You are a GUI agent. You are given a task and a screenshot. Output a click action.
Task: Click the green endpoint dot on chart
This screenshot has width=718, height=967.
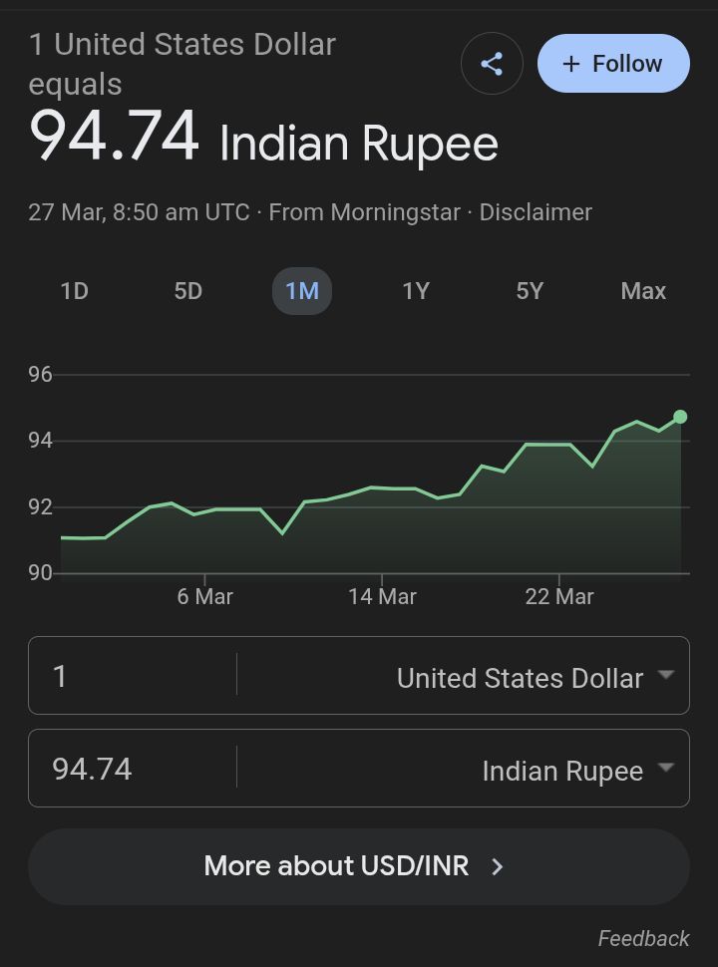[680, 417]
